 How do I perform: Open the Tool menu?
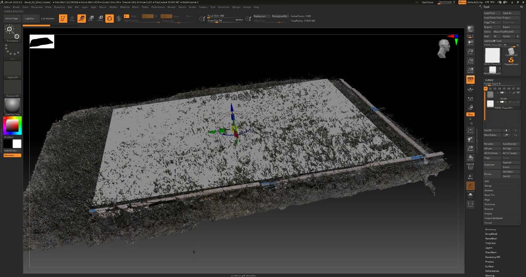point(213,7)
